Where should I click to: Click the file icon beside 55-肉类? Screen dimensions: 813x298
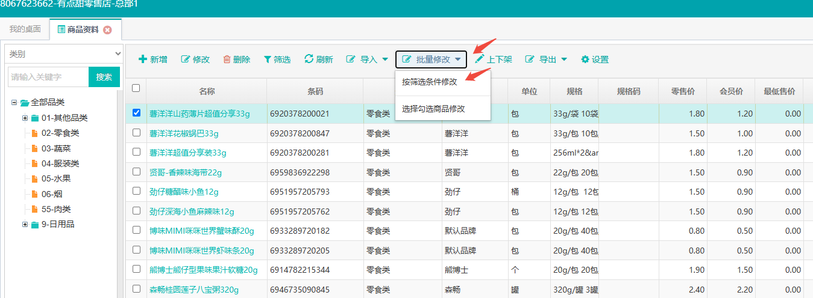point(35,209)
